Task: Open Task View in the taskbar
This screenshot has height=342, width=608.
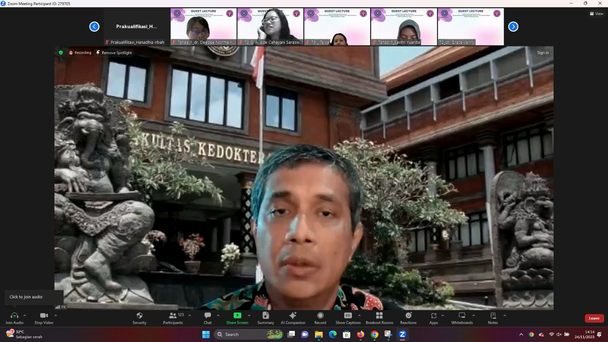Action: tap(291, 334)
